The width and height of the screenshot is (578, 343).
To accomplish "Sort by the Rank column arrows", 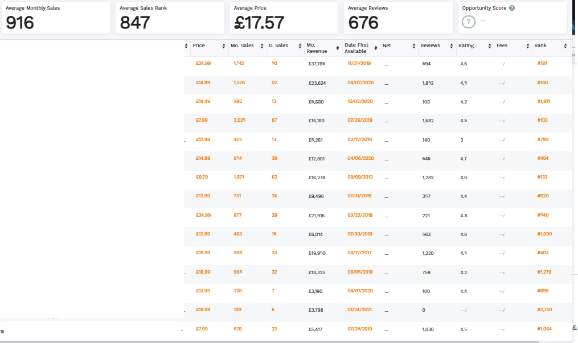I will 565,46.
